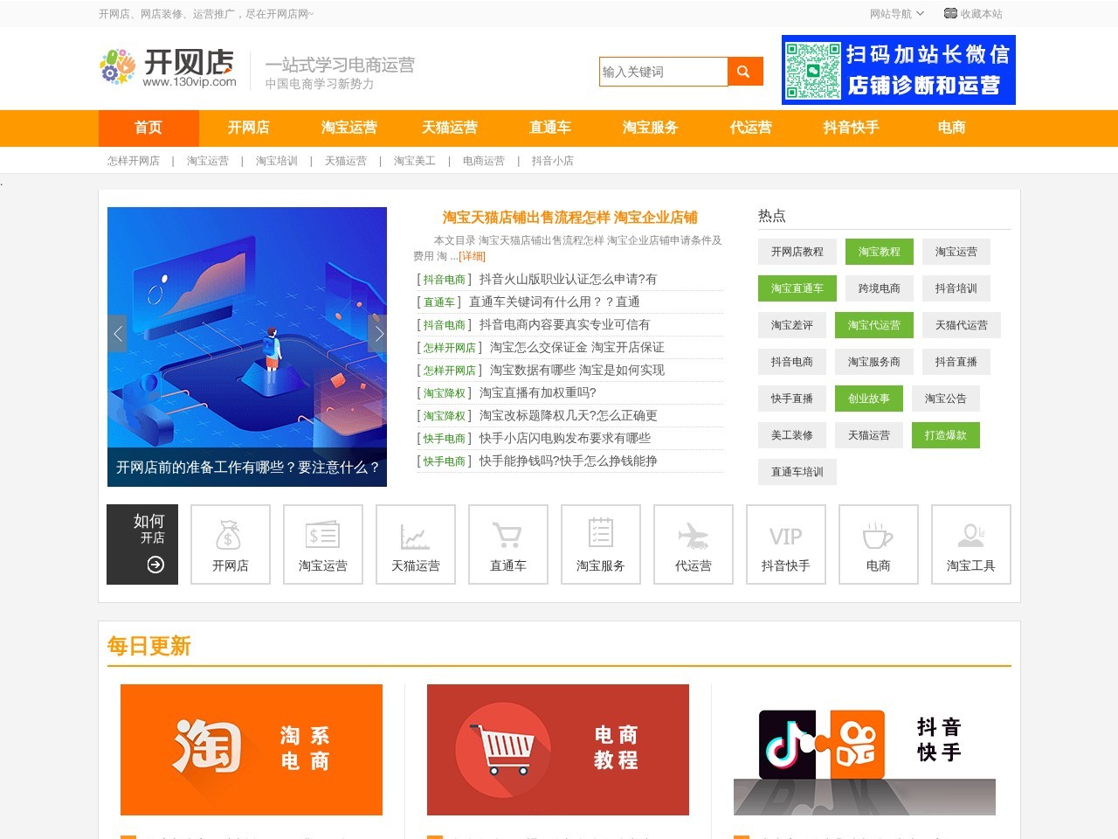
Task: Select the 直通车 navigation tab
Action: [x=550, y=128]
